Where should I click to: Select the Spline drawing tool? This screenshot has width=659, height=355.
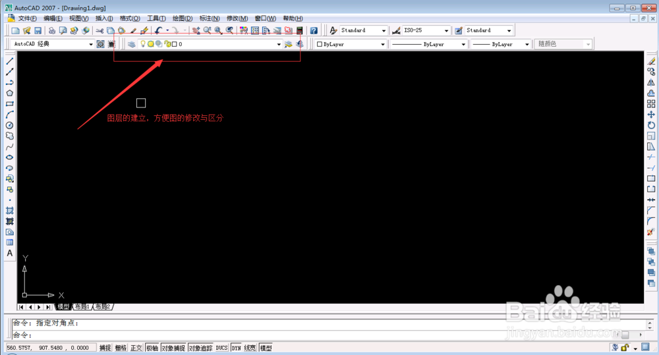[x=10, y=147]
